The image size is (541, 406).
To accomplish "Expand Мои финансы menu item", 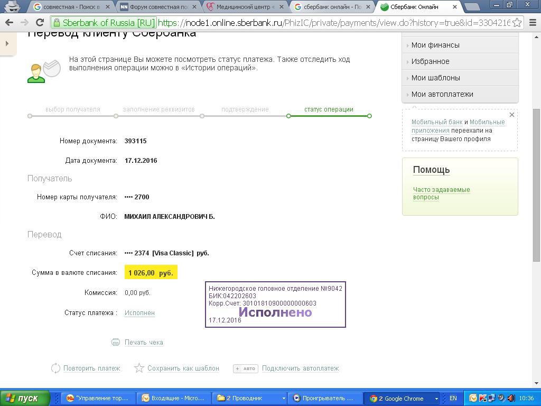I will [x=460, y=45].
